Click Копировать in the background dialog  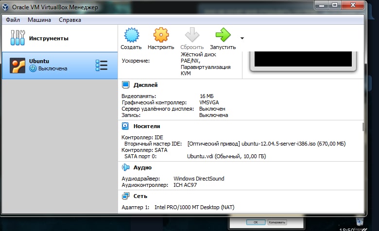coord(277,222)
